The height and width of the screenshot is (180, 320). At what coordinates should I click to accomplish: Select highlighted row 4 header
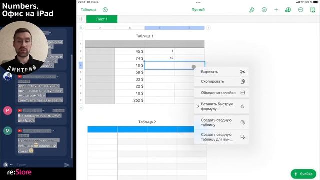tap(81, 65)
